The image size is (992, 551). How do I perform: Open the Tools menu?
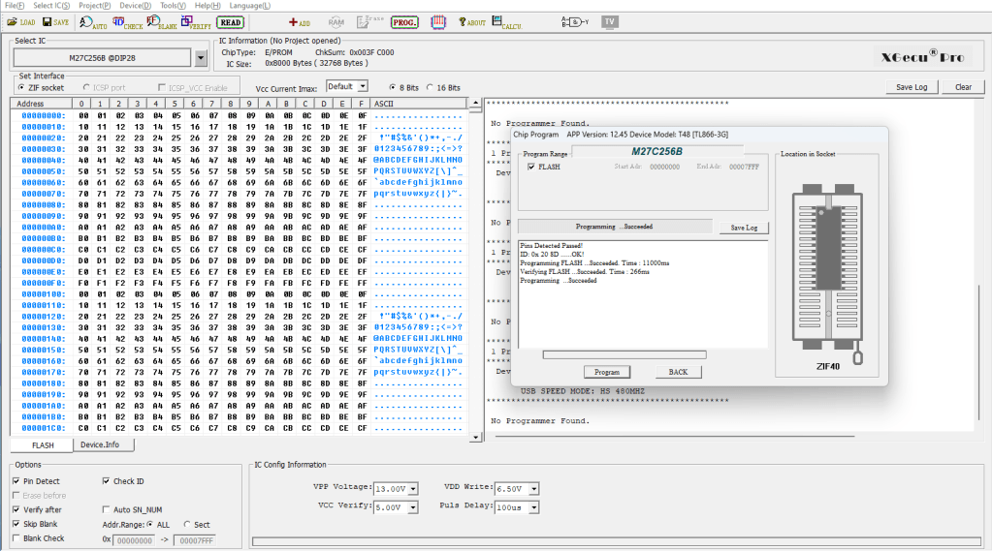[x=173, y=6]
